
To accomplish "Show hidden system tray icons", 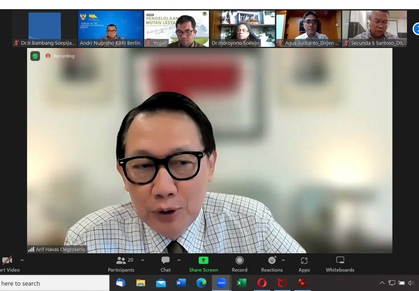I will [382, 283].
